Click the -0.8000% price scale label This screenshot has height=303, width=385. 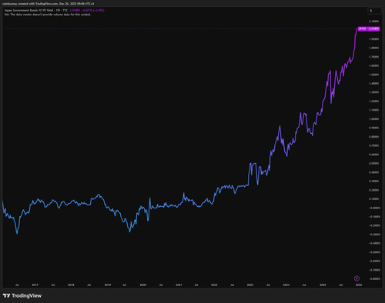374,278
